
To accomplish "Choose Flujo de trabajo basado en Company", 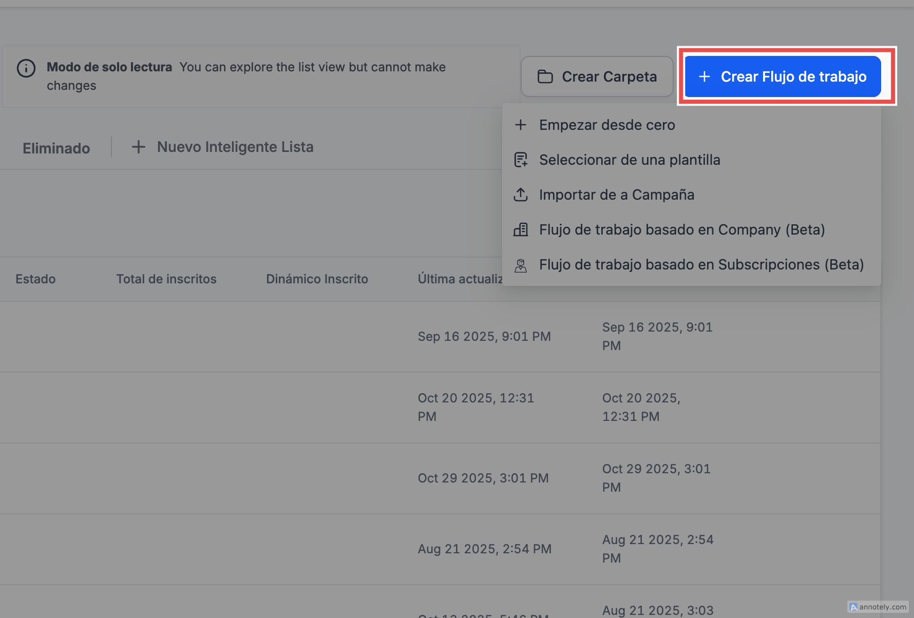I will tap(681, 229).
